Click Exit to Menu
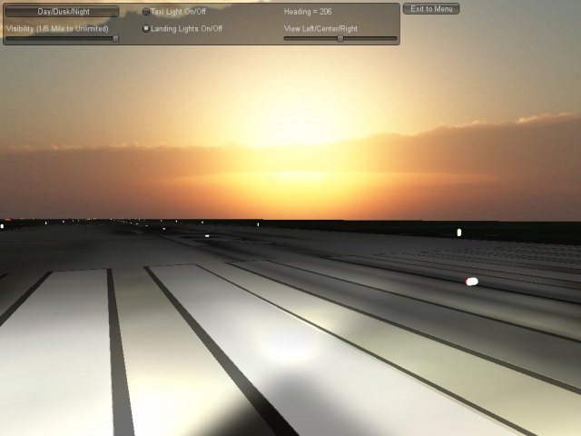The width and height of the screenshot is (581, 436). click(430, 9)
